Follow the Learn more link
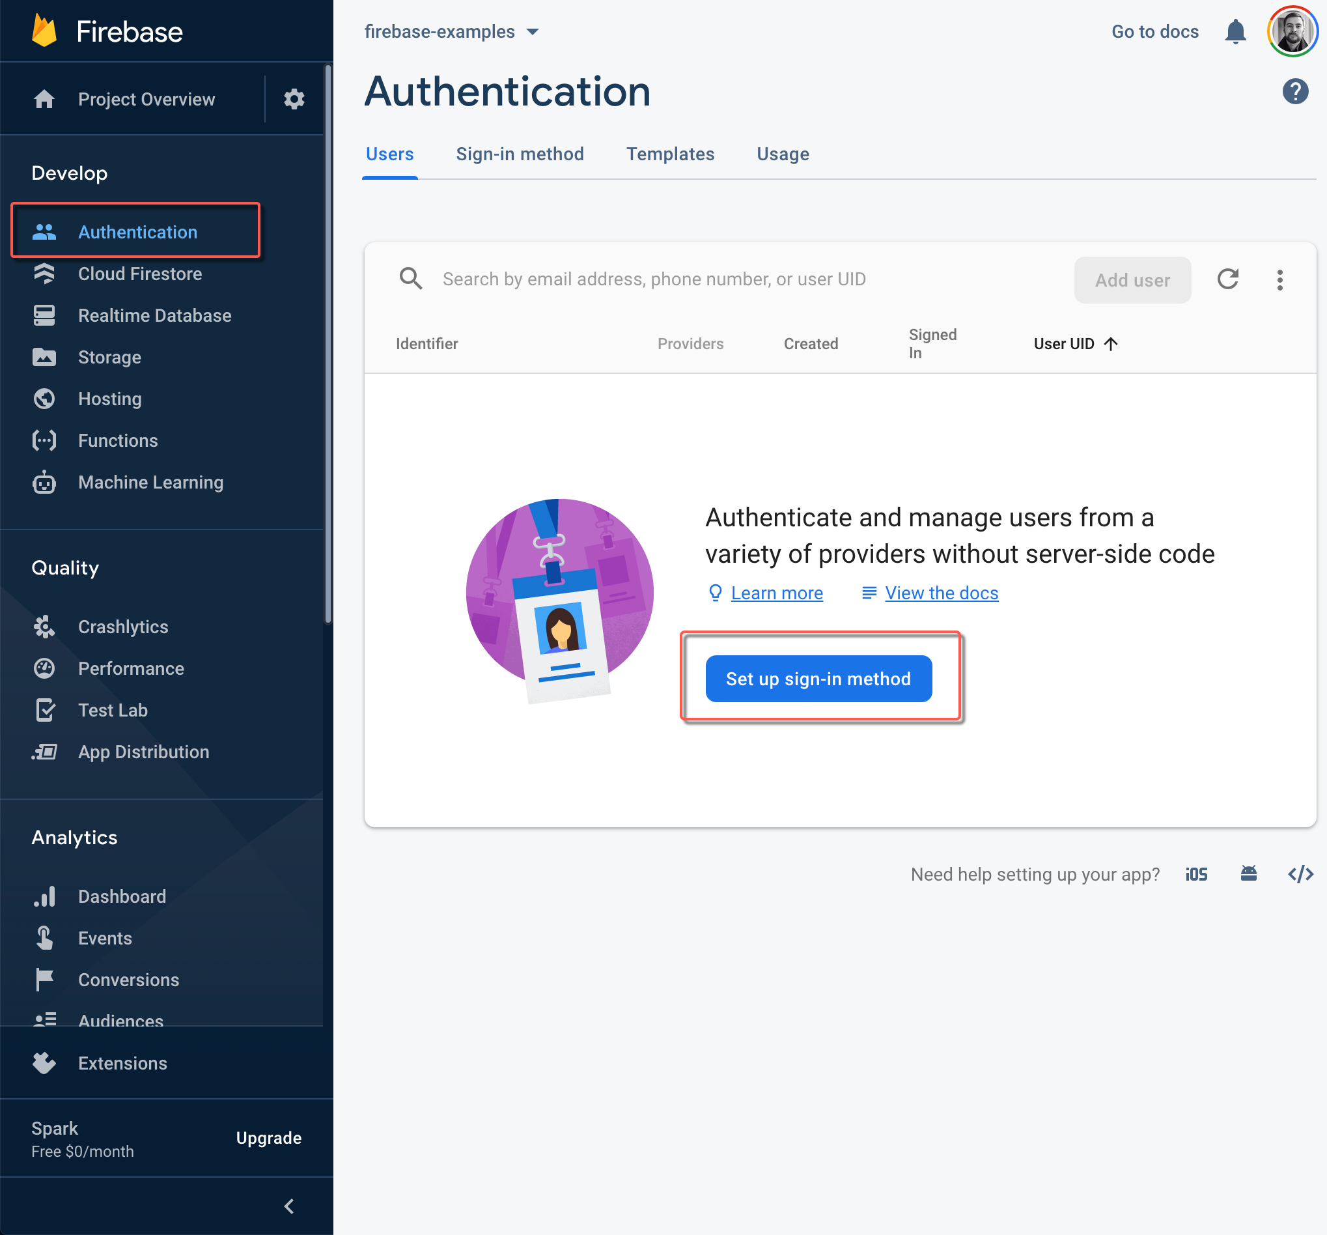 point(776,593)
